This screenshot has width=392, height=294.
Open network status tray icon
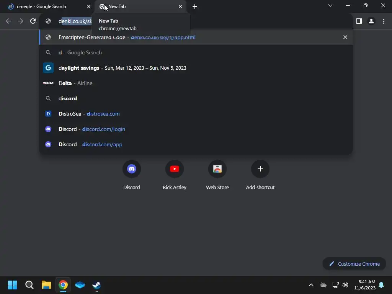[x=335, y=285]
